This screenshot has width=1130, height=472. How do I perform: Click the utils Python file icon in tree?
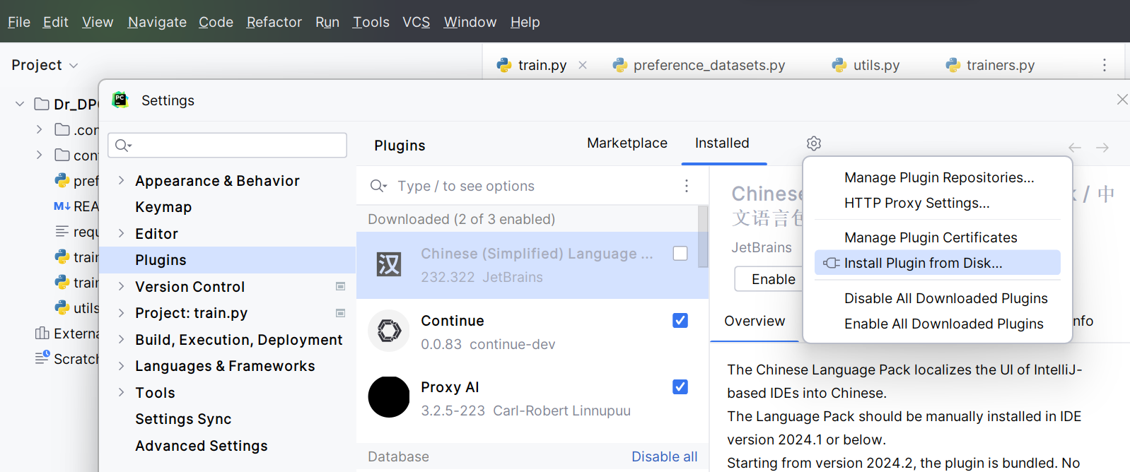point(62,307)
